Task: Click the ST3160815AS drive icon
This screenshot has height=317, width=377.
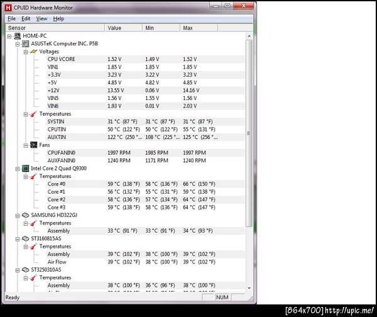Action: click(26, 238)
